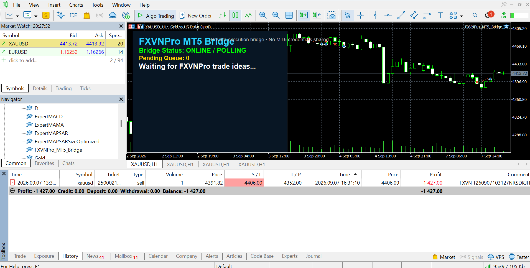530x268 pixels.
Task: Open the notifications icon with badge 1
Action: point(489,15)
